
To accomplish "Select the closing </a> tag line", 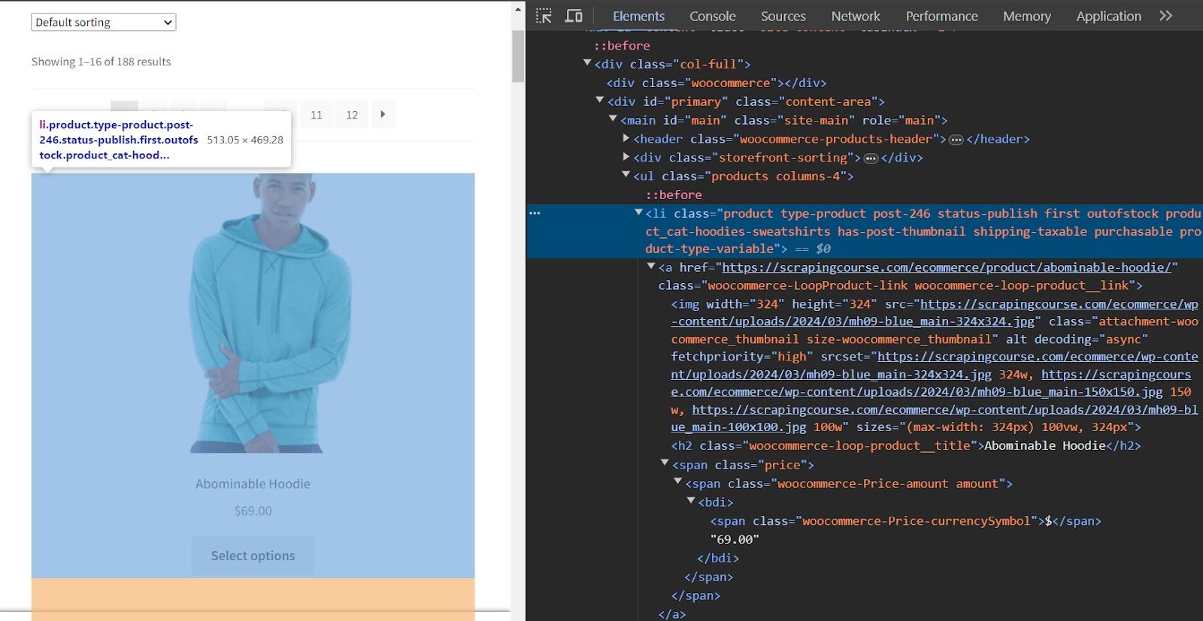I will [x=672, y=614].
